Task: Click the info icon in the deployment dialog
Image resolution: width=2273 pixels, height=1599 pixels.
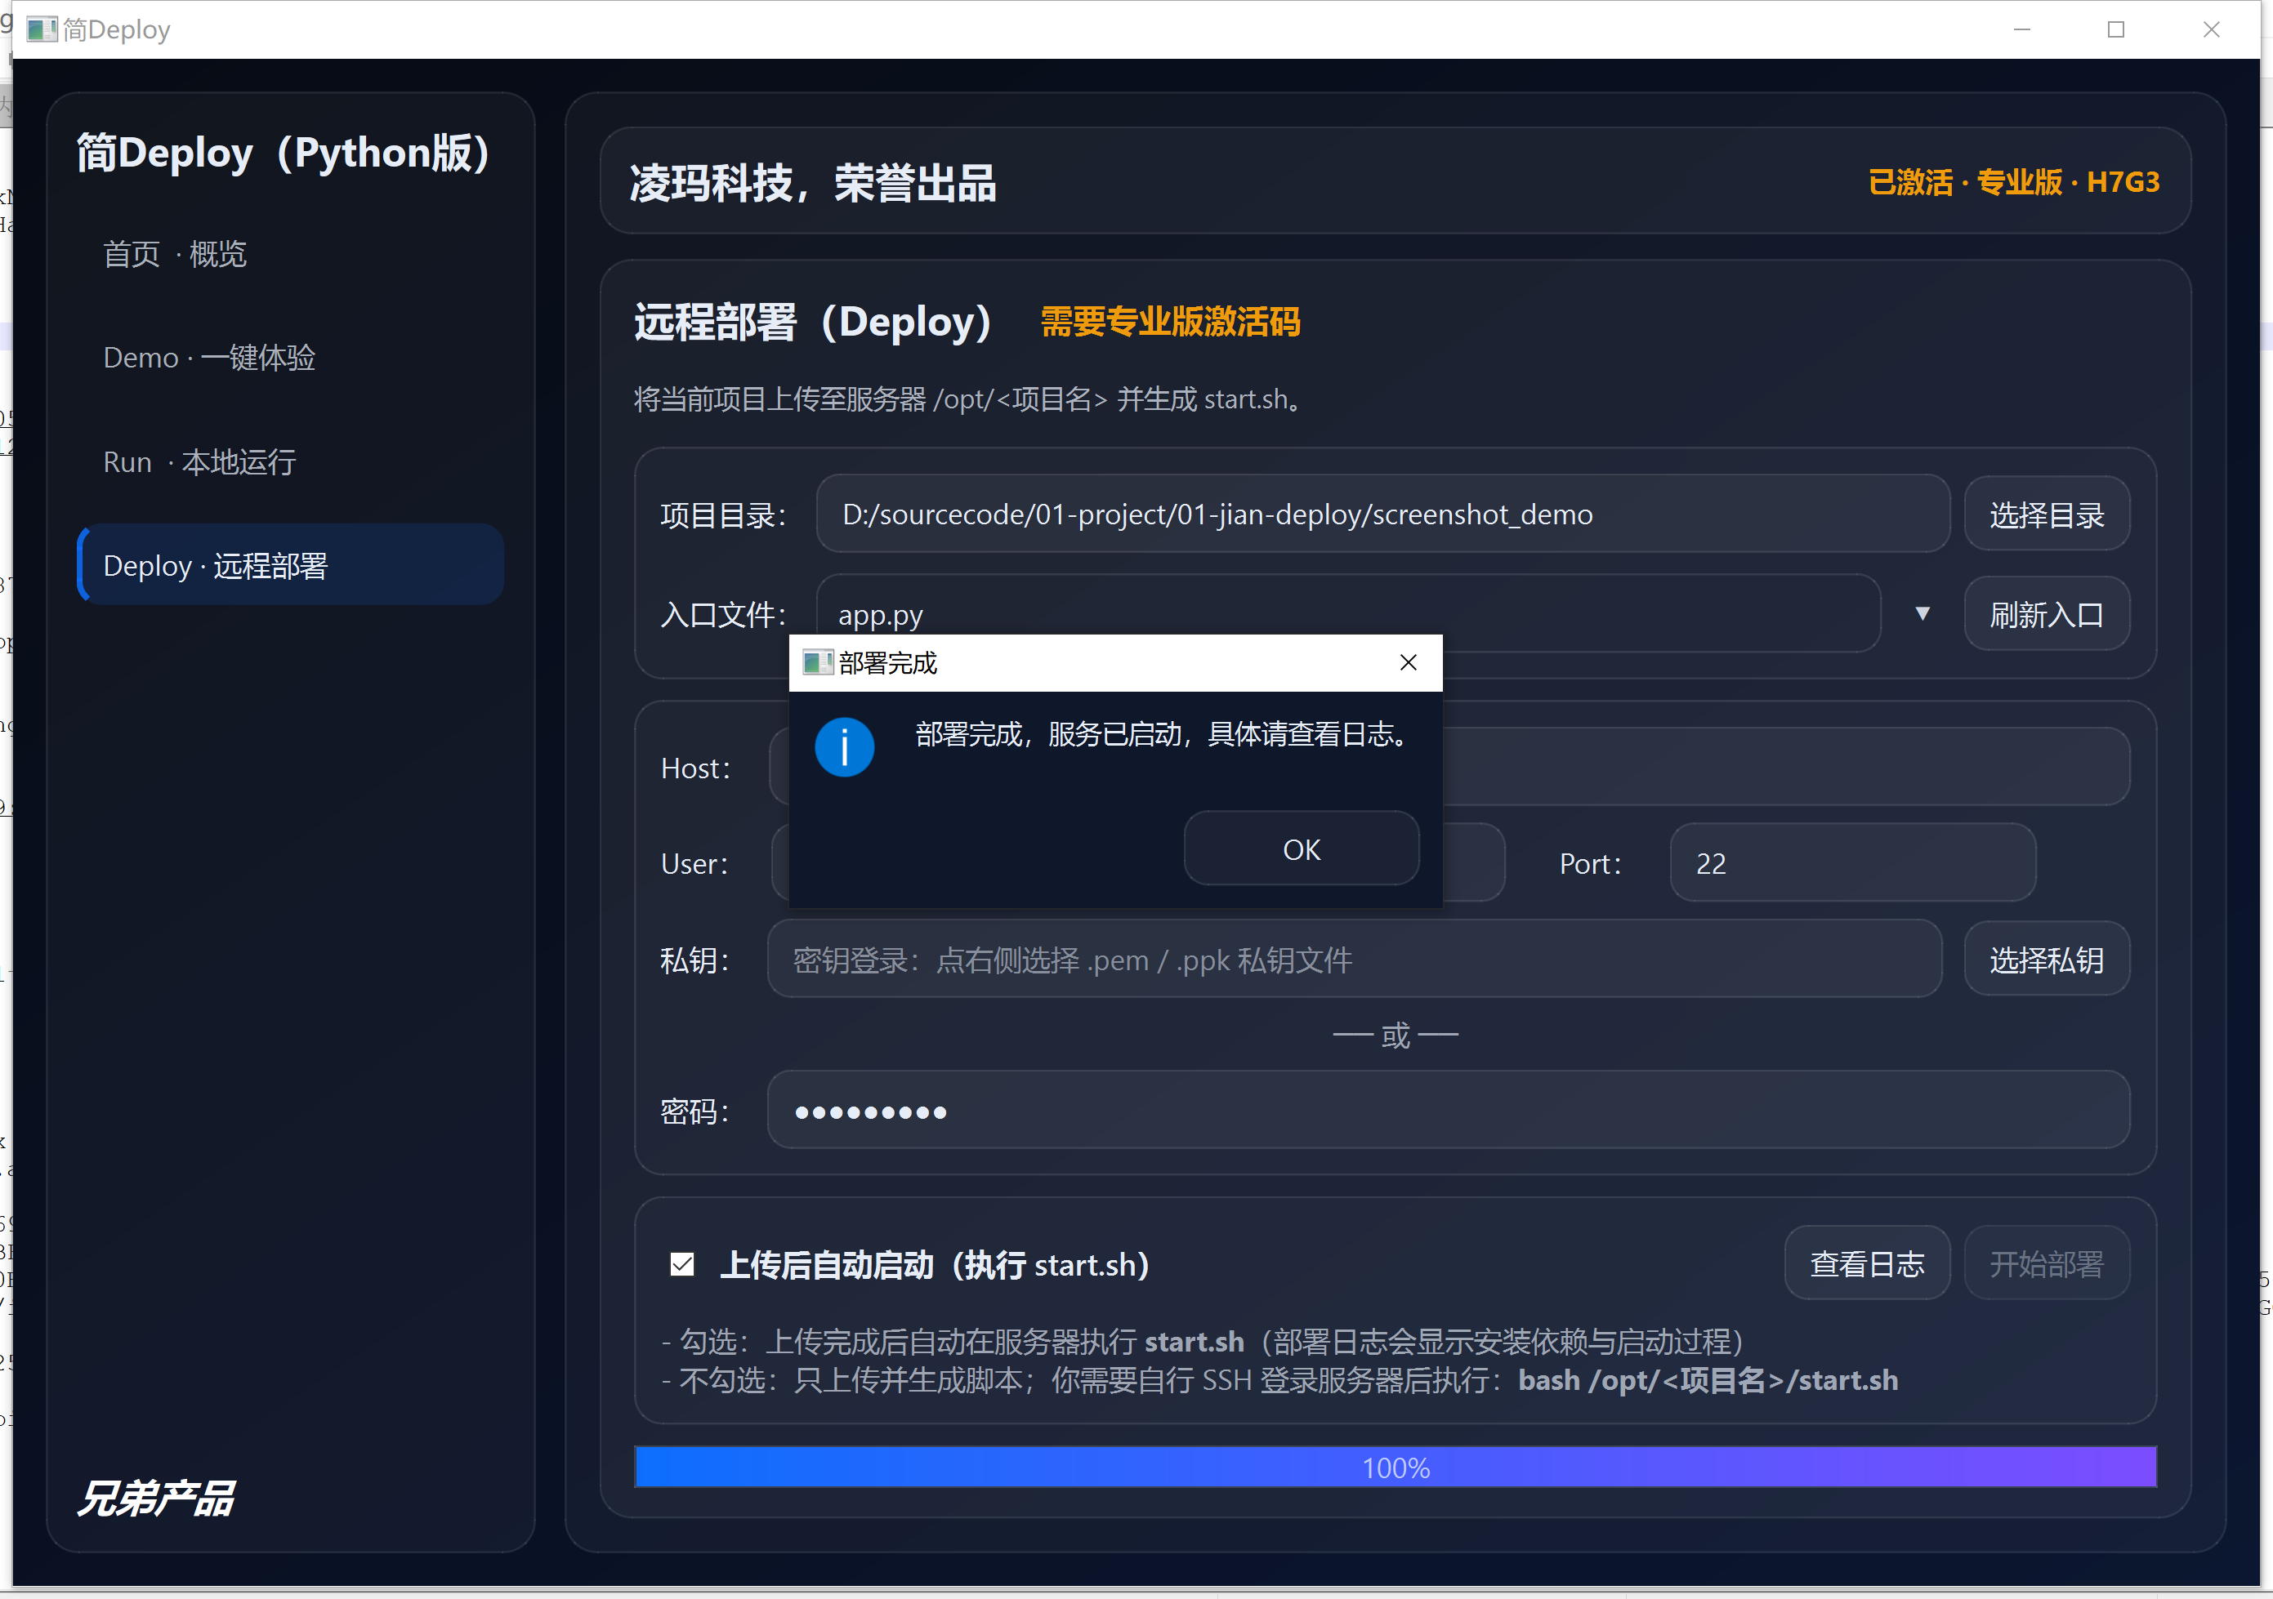Action: tap(845, 746)
